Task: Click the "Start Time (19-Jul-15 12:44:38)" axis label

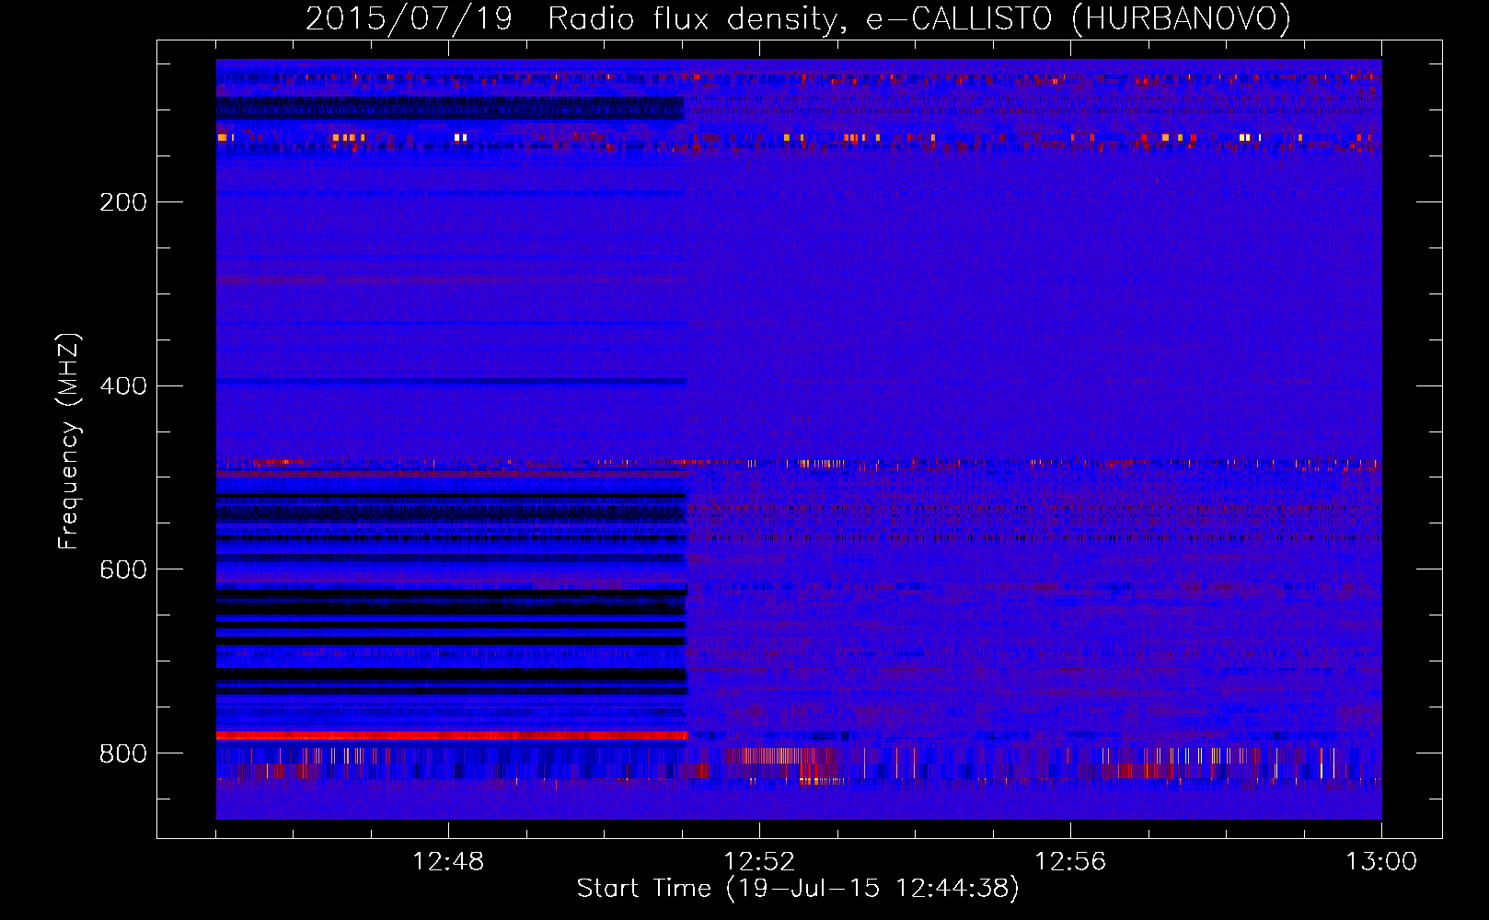Action: click(x=798, y=889)
